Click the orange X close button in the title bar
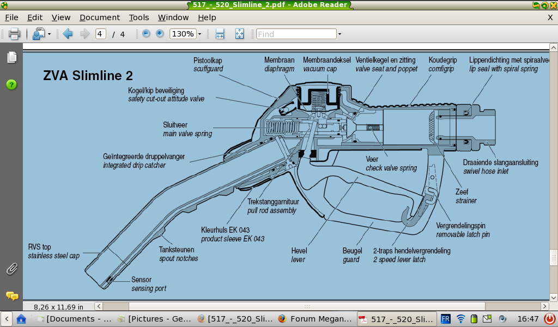The height and width of the screenshot is (327, 558). [x=554, y=5]
